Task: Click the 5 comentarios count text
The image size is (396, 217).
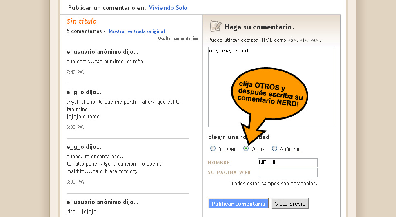Action: pos(84,31)
